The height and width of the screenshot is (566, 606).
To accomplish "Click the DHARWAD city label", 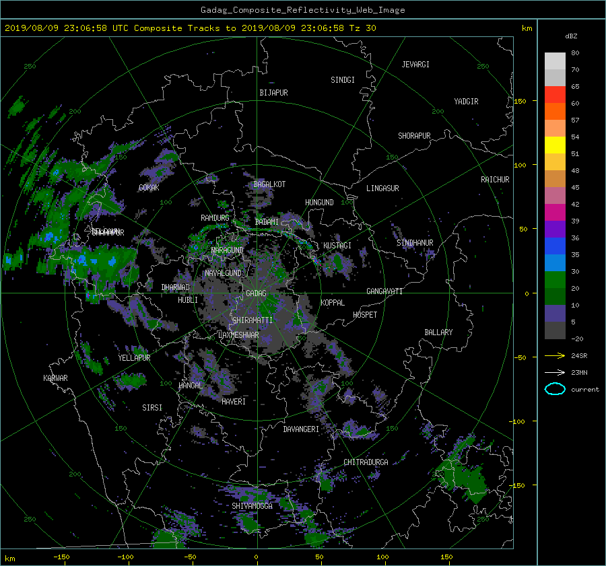I will click(176, 287).
